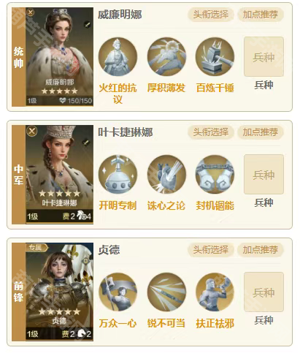Open the 诛心之论 heart skill icon
Screen dimensions: 300x353
tap(166, 175)
